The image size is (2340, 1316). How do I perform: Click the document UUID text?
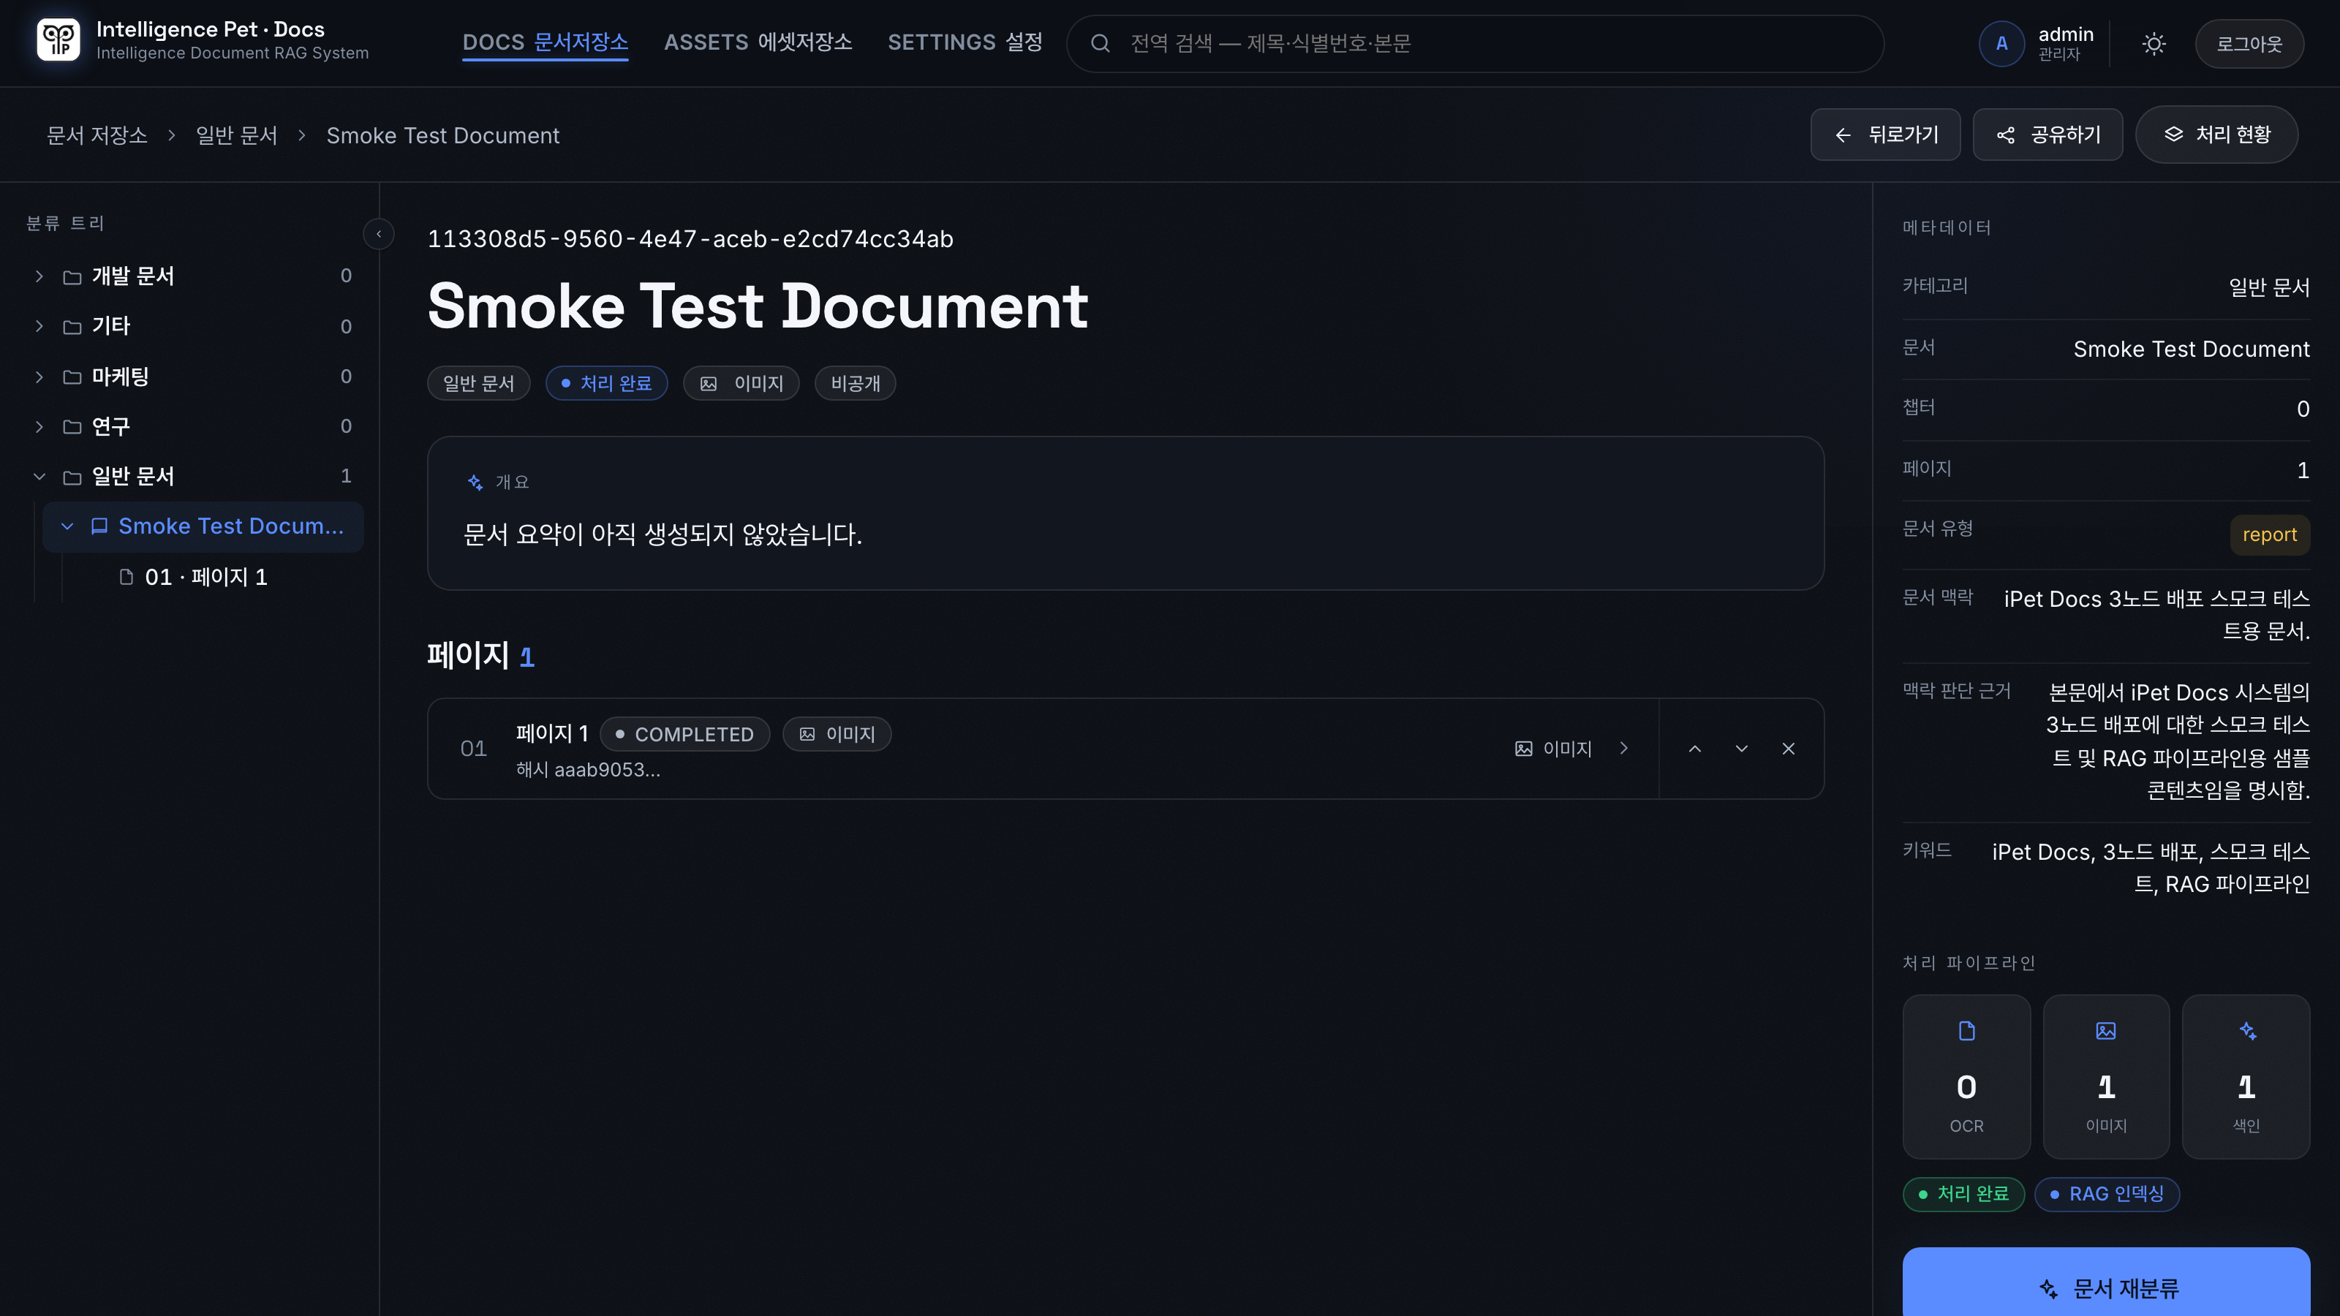(x=690, y=239)
